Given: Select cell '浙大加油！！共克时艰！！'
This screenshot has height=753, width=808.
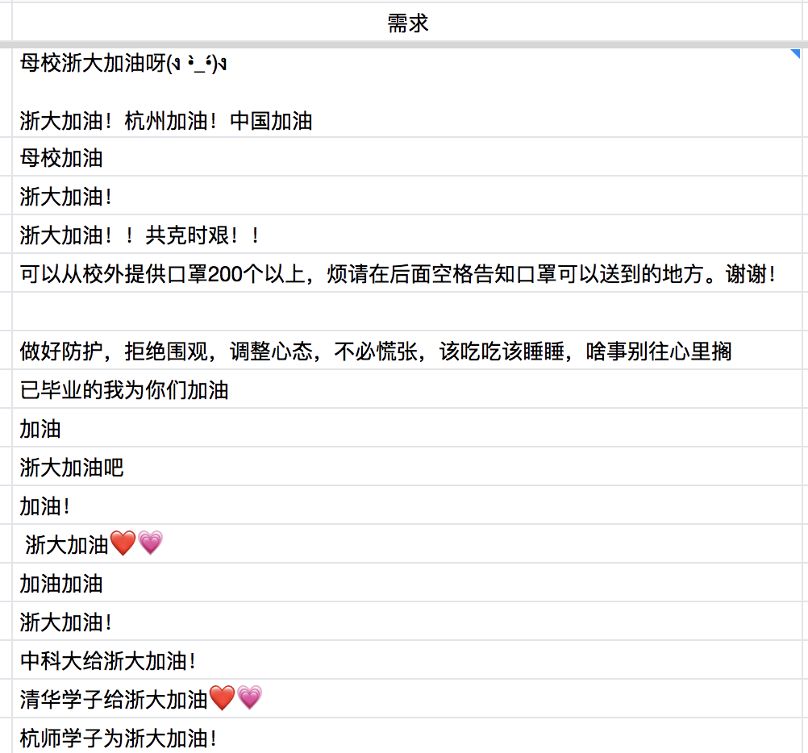Looking at the screenshot, I should [x=407, y=235].
